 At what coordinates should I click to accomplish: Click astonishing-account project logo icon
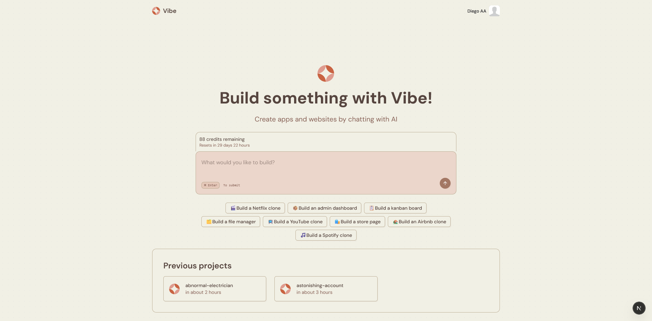[286, 289]
